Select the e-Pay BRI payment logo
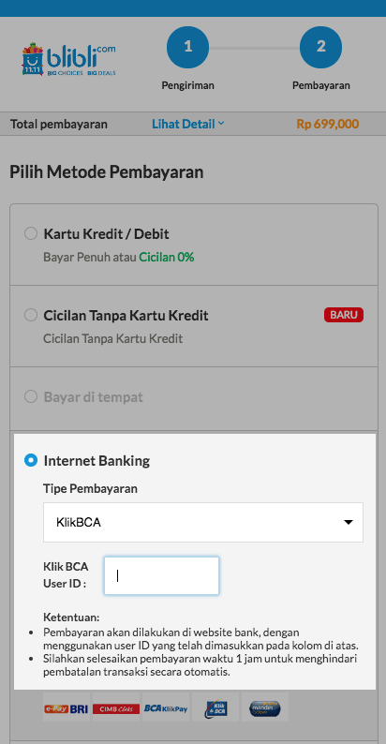Image resolution: width=386 pixels, height=744 pixels. coord(67,709)
